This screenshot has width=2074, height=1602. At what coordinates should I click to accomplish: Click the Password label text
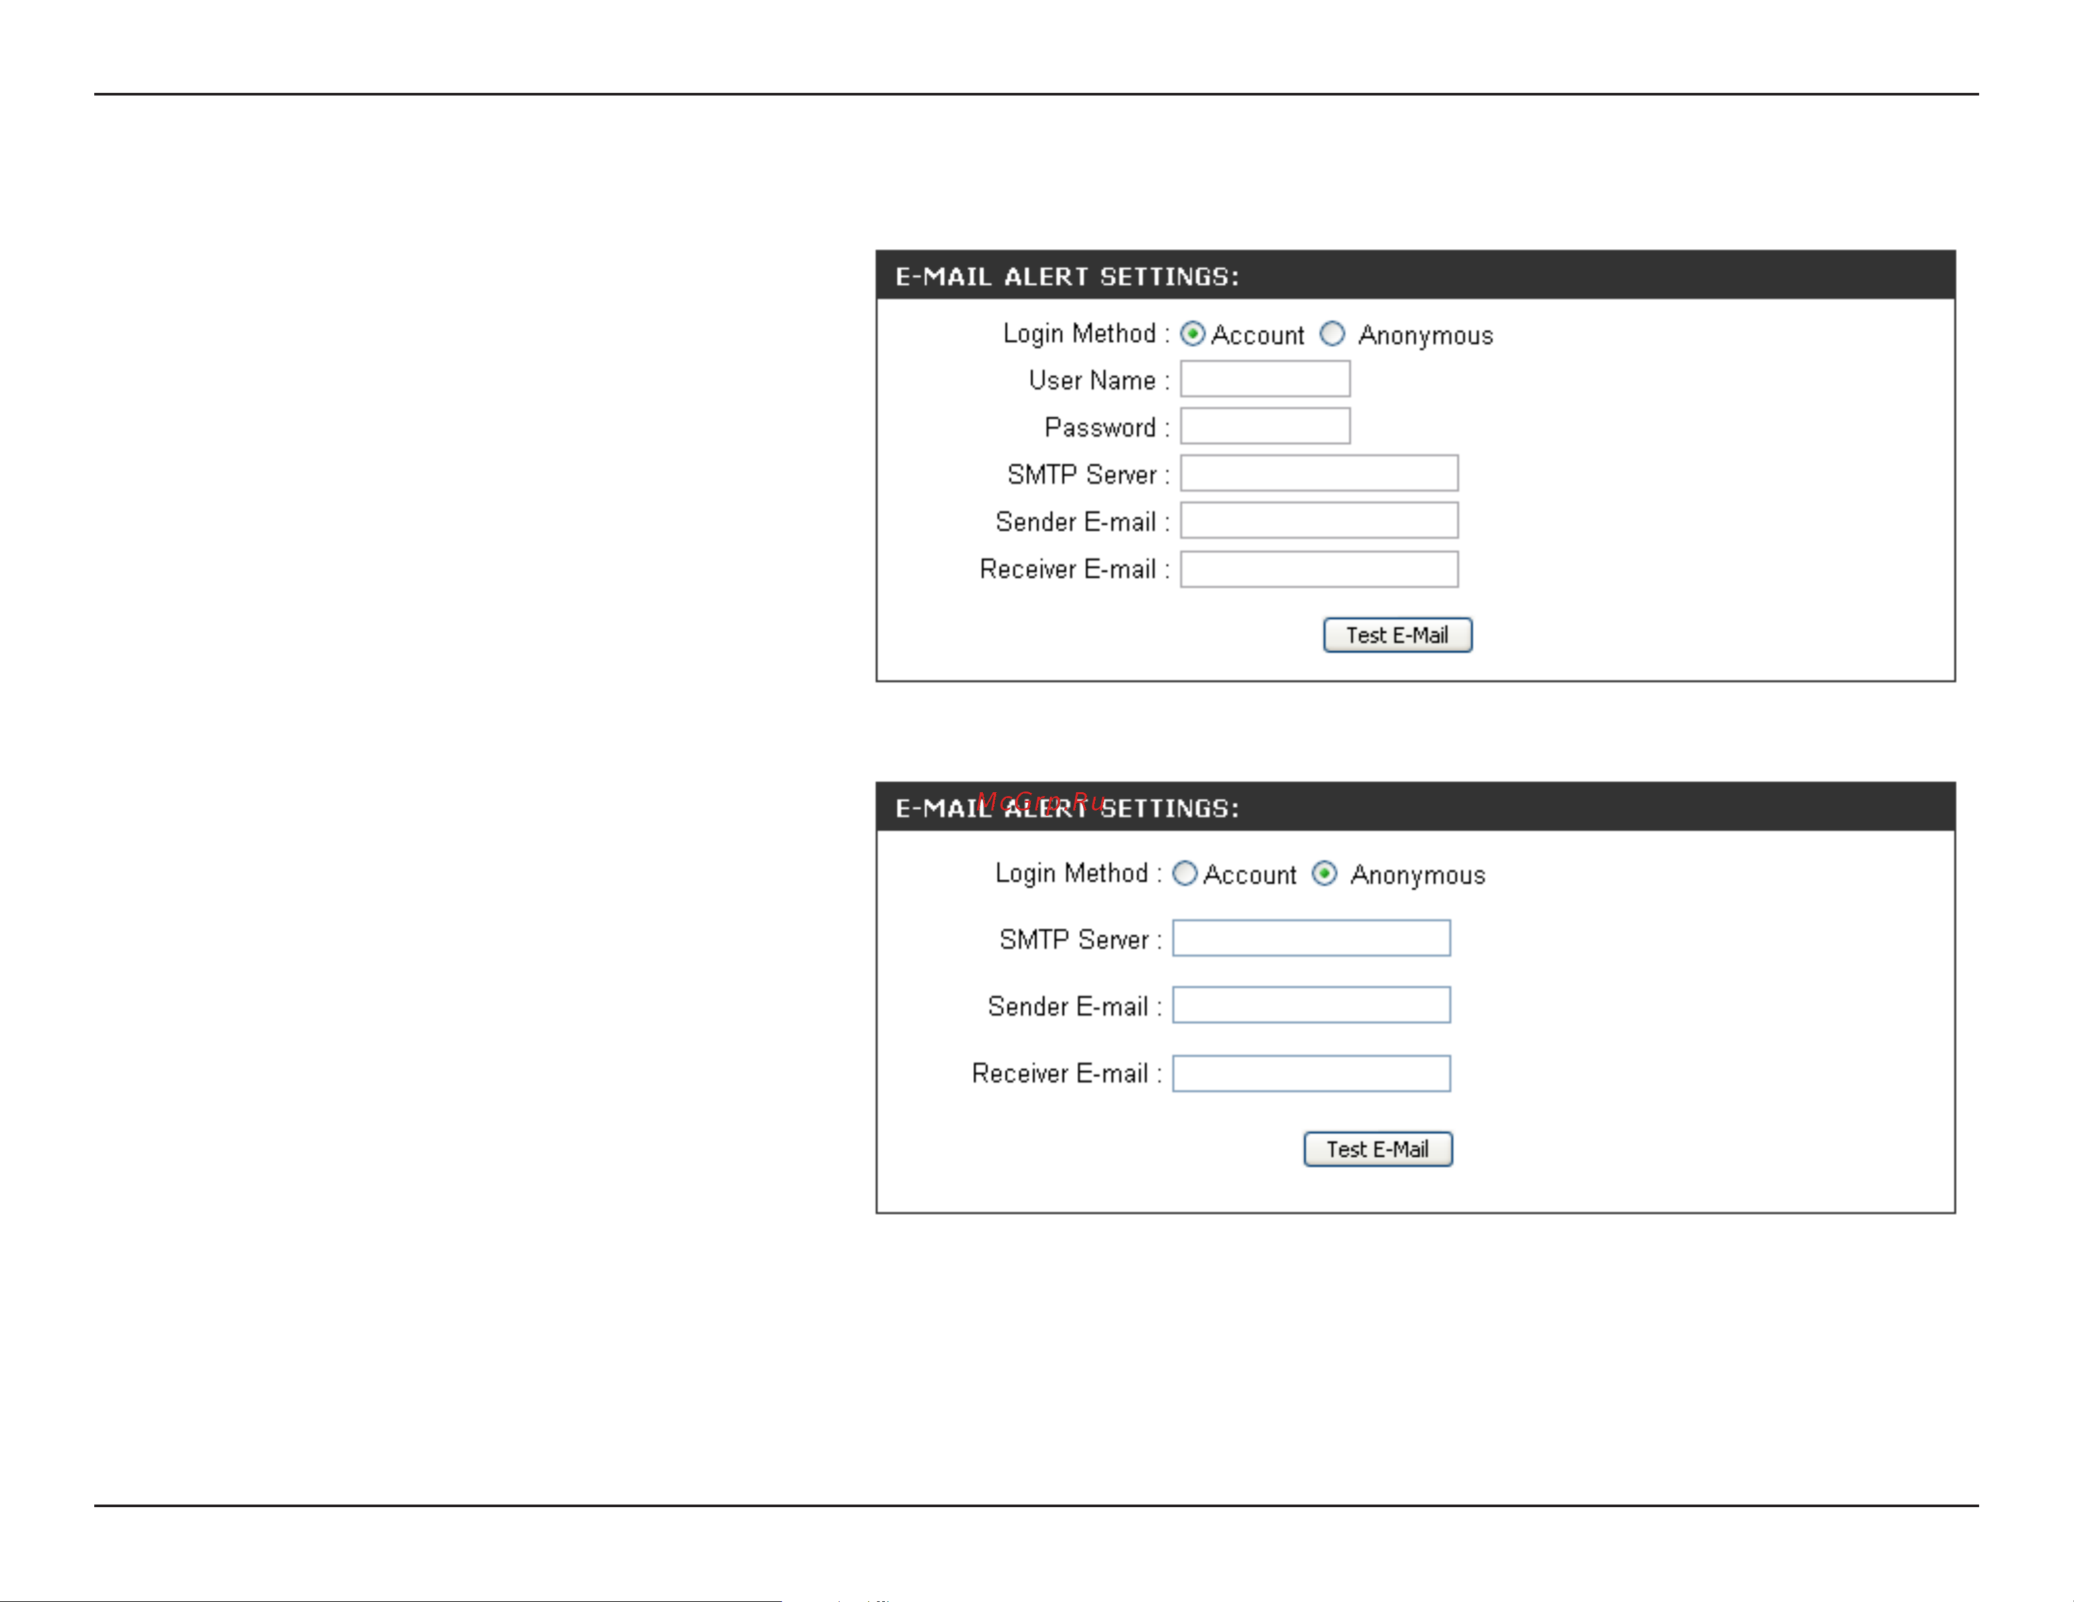(x=1106, y=428)
